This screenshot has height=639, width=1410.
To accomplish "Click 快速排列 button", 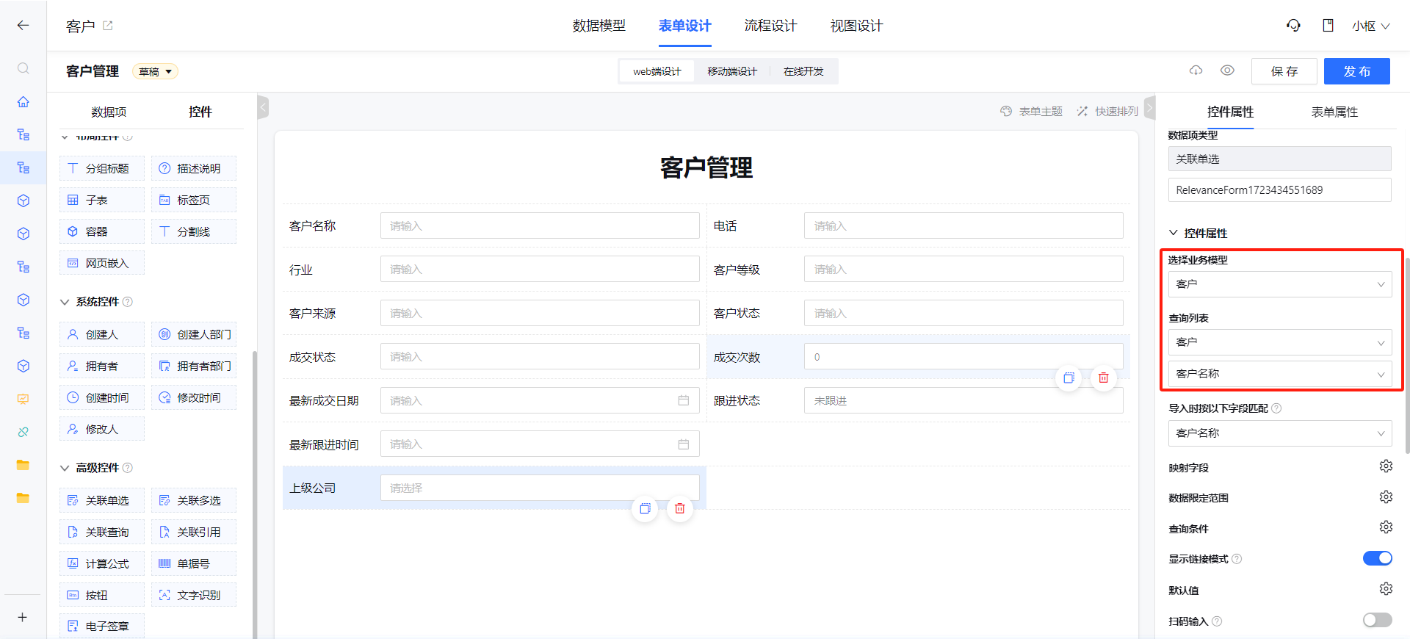I will click(x=1107, y=111).
